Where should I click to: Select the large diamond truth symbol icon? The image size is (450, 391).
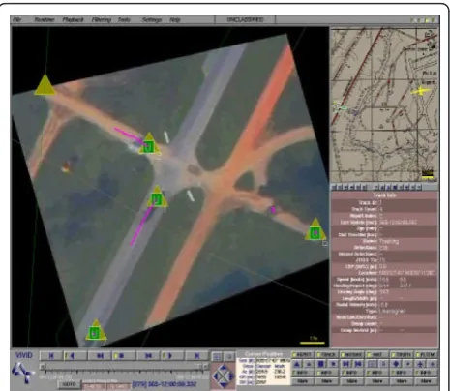[x=396, y=364]
